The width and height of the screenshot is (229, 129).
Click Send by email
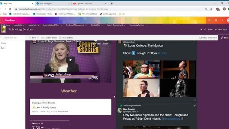coord(49,38)
